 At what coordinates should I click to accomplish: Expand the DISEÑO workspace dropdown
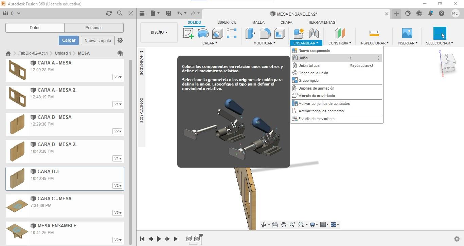coord(159,33)
